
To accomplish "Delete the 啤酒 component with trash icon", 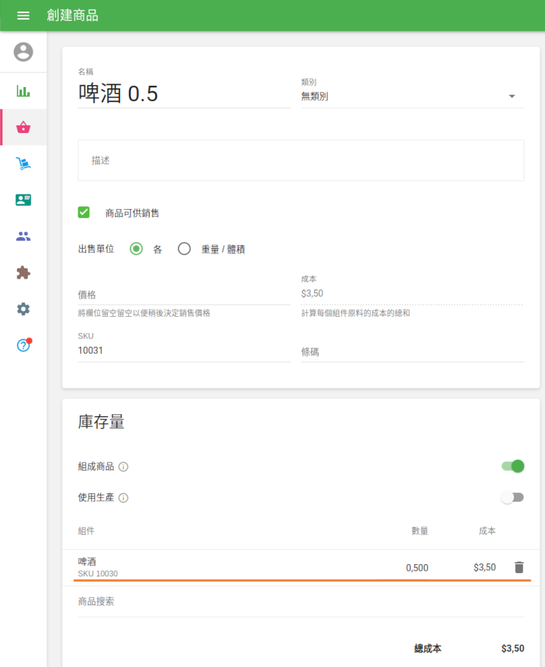I will pyautogui.click(x=518, y=567).
